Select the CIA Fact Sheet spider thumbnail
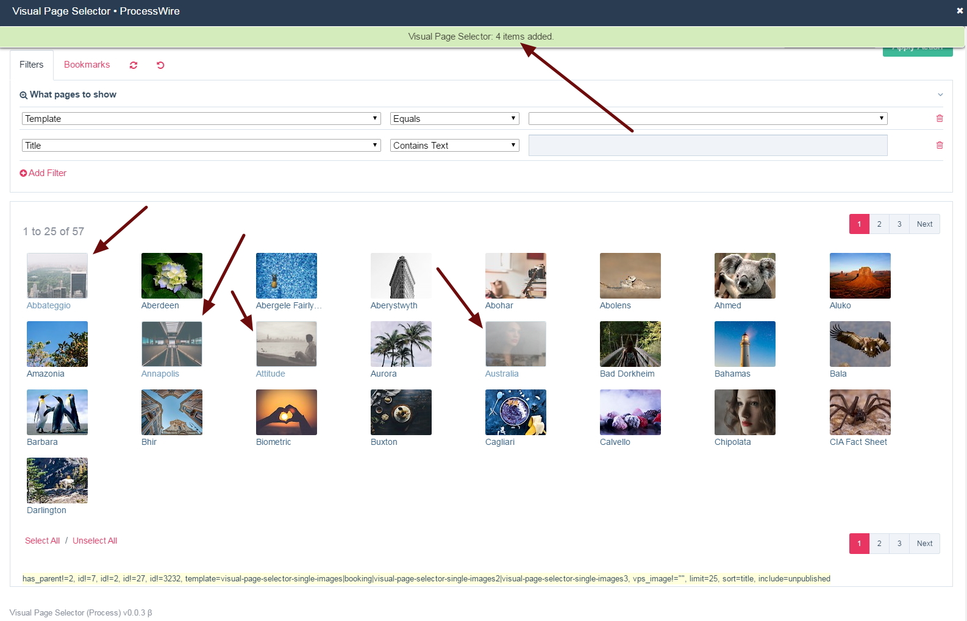 860,412
